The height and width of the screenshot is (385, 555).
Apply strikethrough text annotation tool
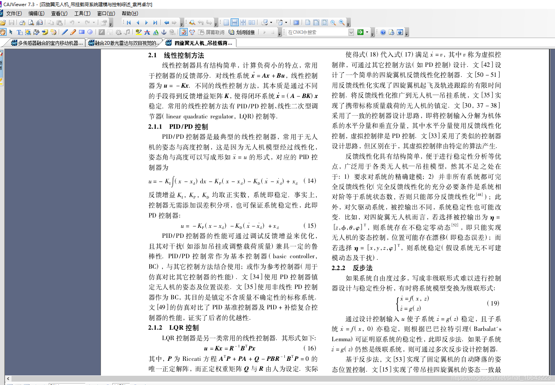tap(147, 32)
